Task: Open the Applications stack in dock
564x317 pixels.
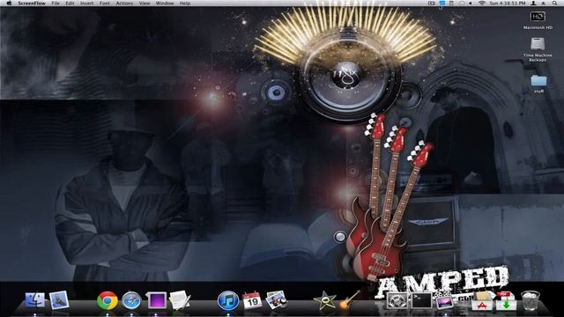Action: pos(482,301)
